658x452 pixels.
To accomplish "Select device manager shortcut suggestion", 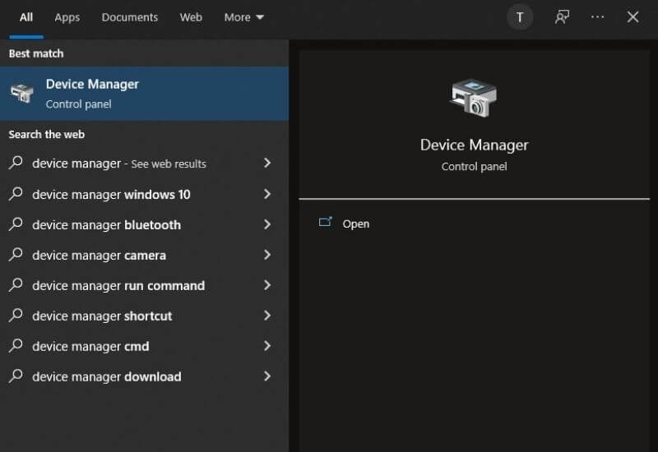I will click(102, 316).
